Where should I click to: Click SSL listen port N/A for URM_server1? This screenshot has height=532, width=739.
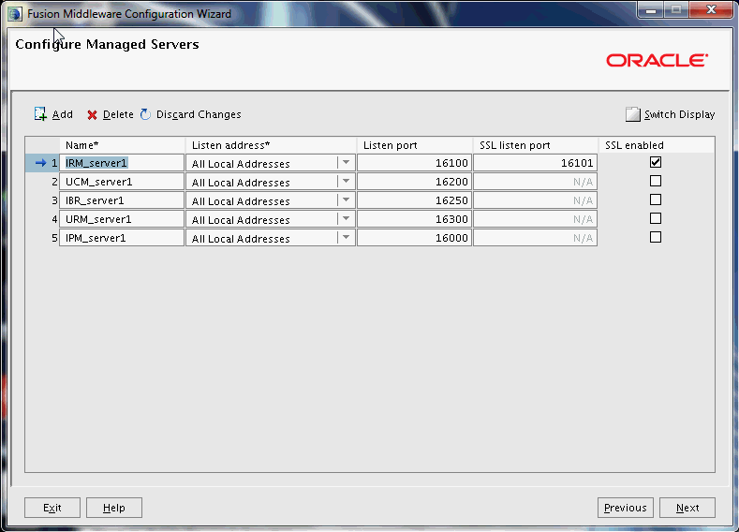[536, 219]
